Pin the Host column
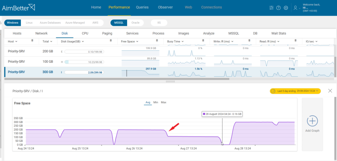The height and width of the screenshot is (161, 337). pos(32,41)
